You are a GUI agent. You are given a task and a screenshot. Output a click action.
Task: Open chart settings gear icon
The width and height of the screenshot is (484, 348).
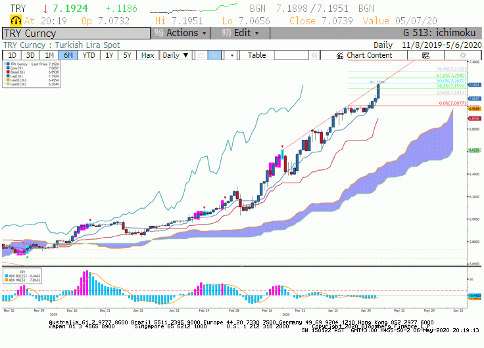(x=463, y=55)
